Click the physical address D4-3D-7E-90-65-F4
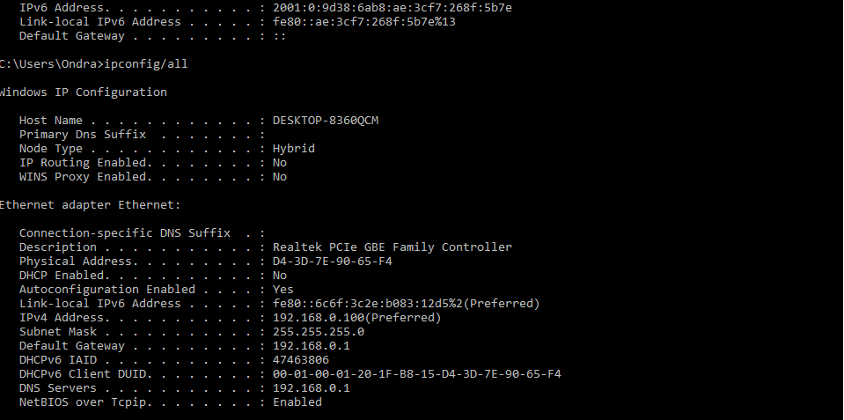 pyautogui.click(x=332, y=262)
